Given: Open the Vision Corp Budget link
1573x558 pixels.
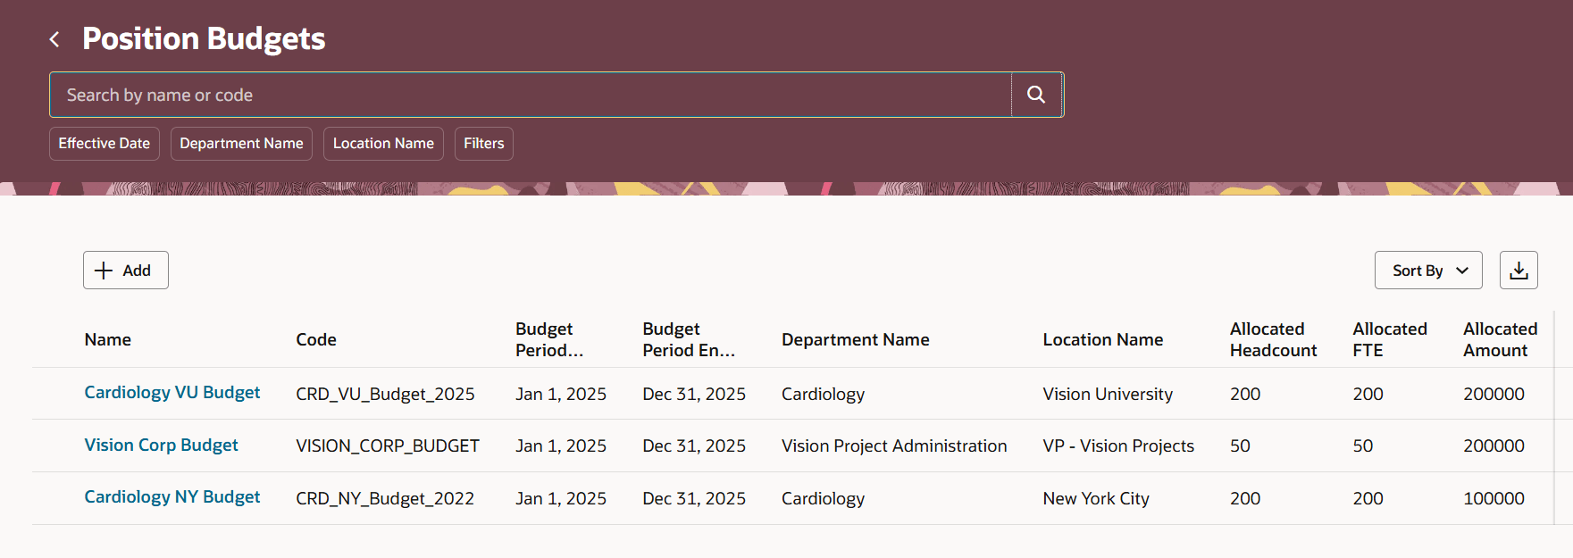Looking at the screenshot, I should (162, 446).
